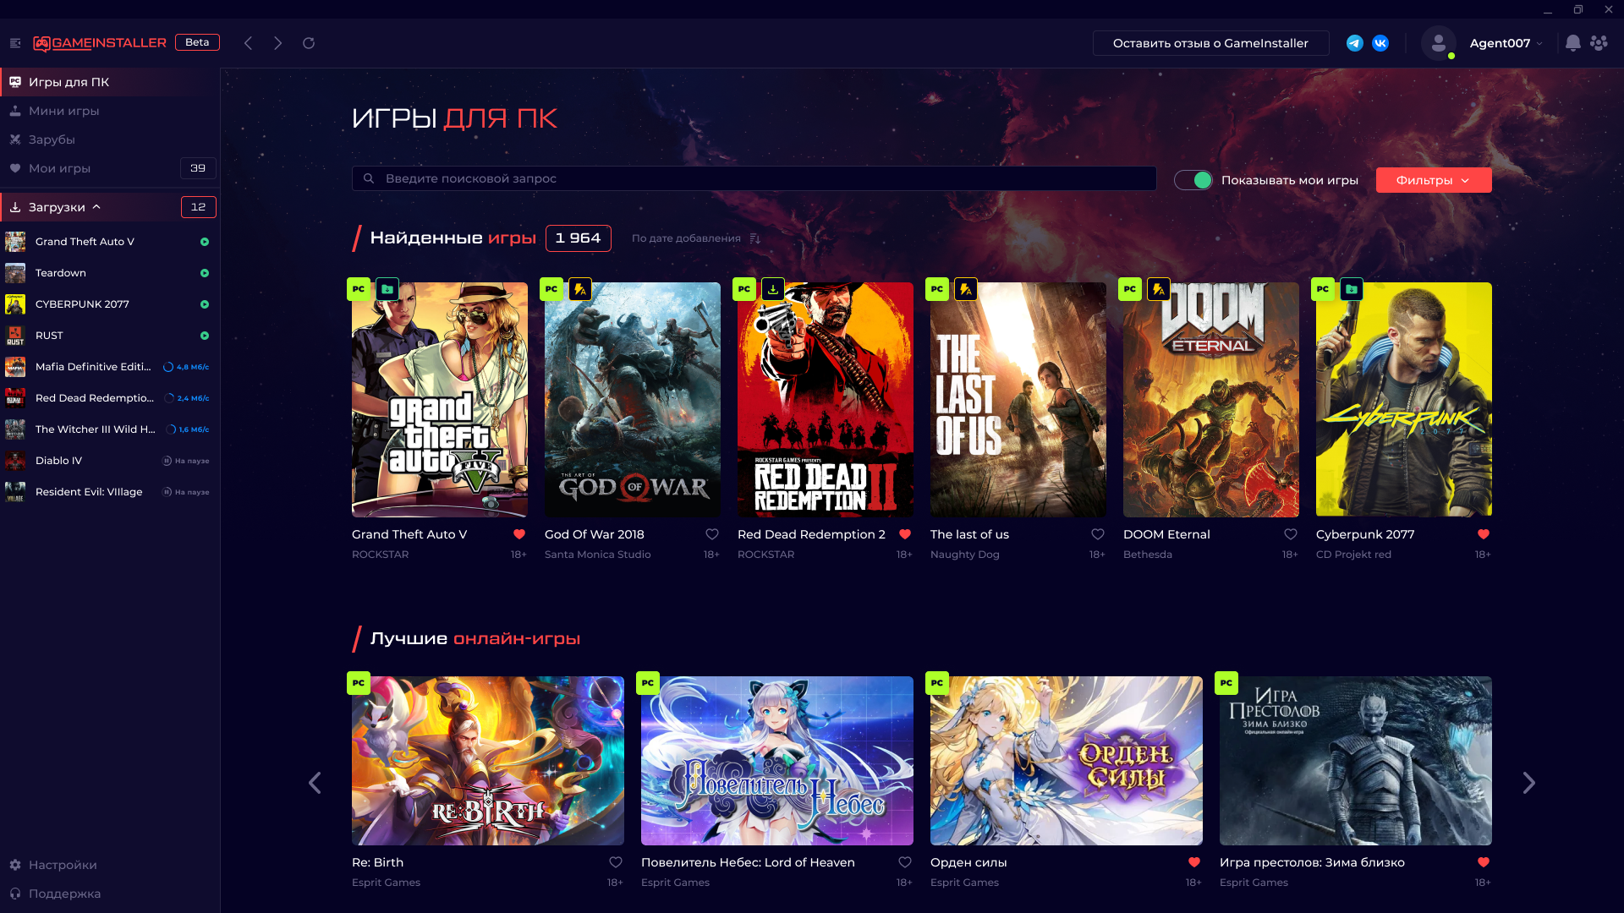Show next online games with right chevron
Viewport: 1624px width, 913px height.
1528,783
